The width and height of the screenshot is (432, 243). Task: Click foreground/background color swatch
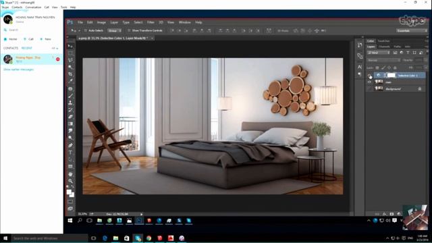[70, 193]
